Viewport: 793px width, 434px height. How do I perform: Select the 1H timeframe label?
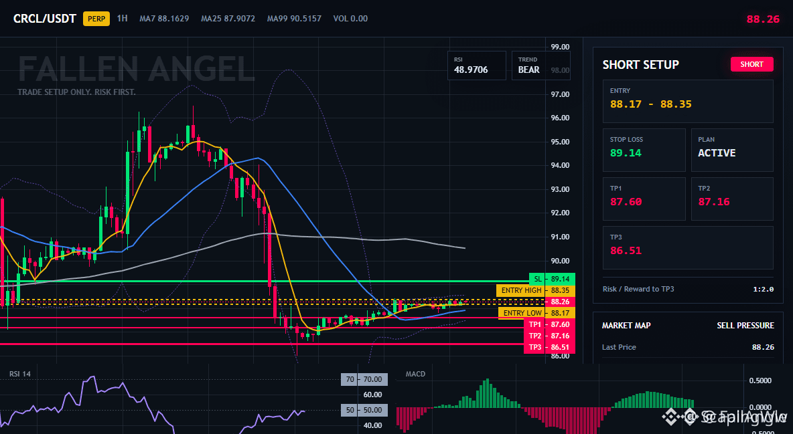(123, 18)
